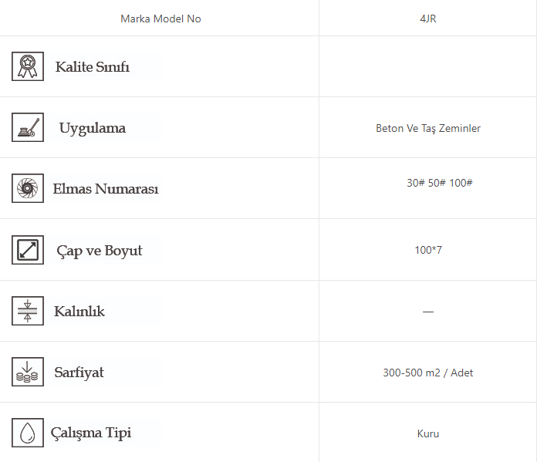This screenshot has width=537, height=462.
Task: Click the 300-500 m2 / Adet value
Action: [428, 373]
